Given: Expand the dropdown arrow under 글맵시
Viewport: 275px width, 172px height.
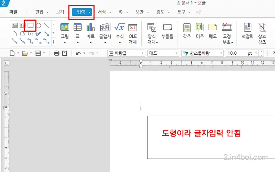Looking at the screenshot, I should (x=105, y=42).
